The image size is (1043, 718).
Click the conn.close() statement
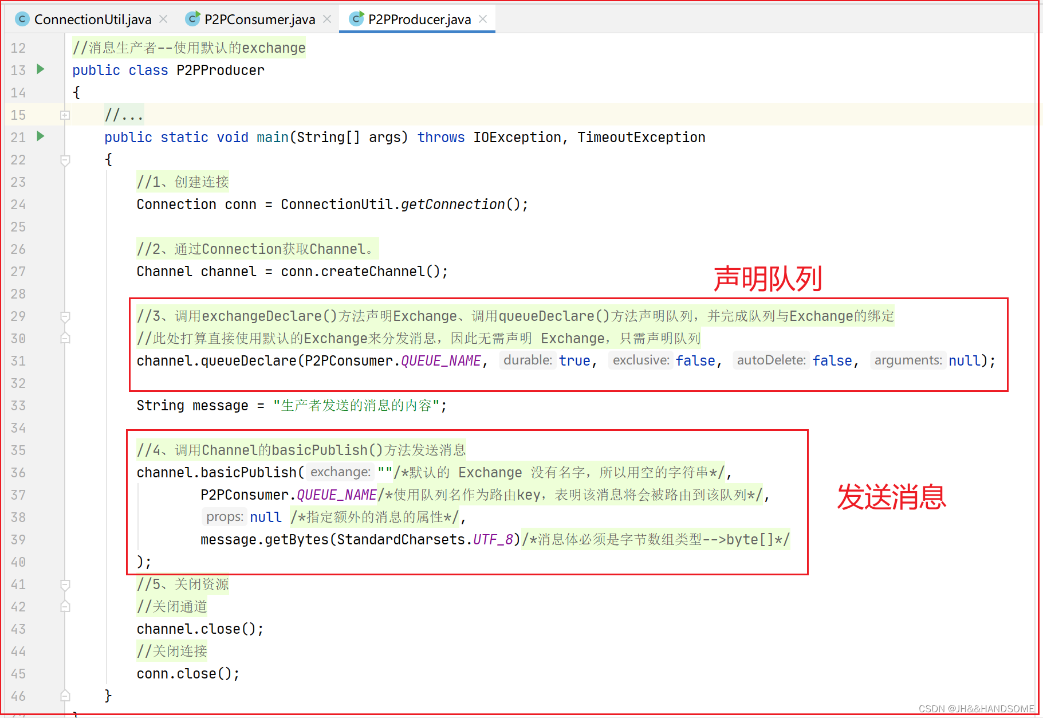[188, 674]
